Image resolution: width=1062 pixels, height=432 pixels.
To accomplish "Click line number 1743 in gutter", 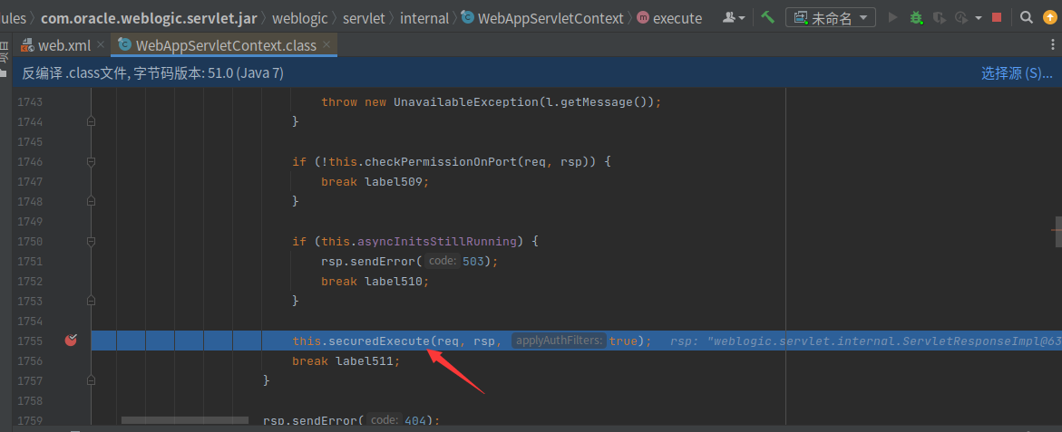I will tap(29, 102).
